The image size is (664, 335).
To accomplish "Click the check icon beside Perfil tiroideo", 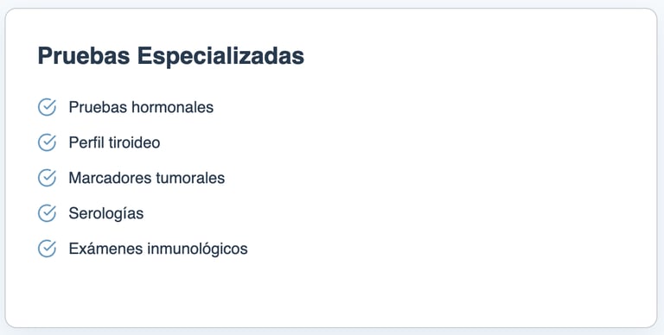I will (47, 142).
